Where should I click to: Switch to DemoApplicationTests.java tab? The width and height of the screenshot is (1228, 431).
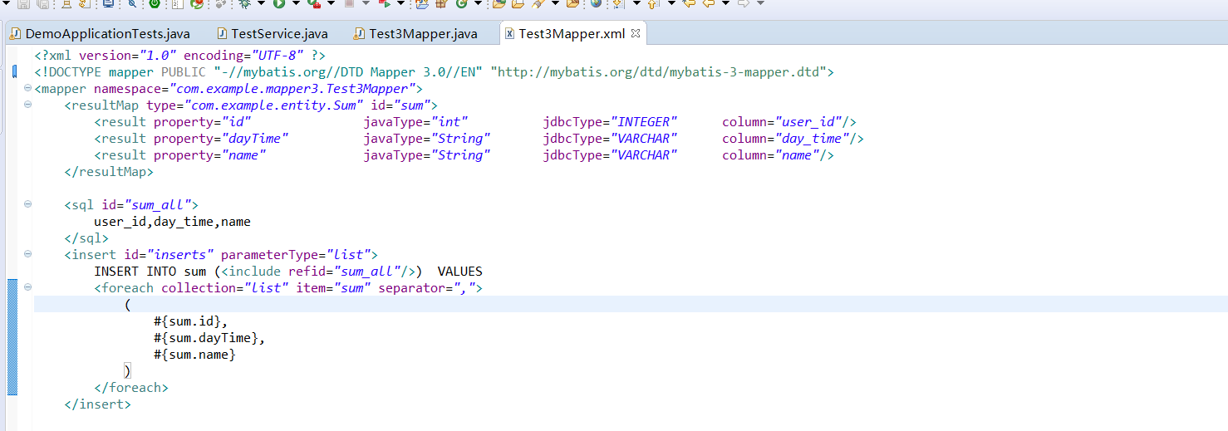[100, 33]
